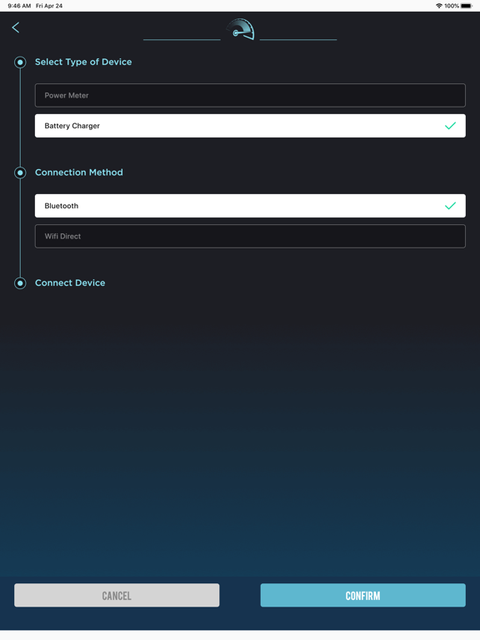Tap the Wi-Fi status icon in status bar
This screenshot has width=480, height=640.
click(439, 6)
